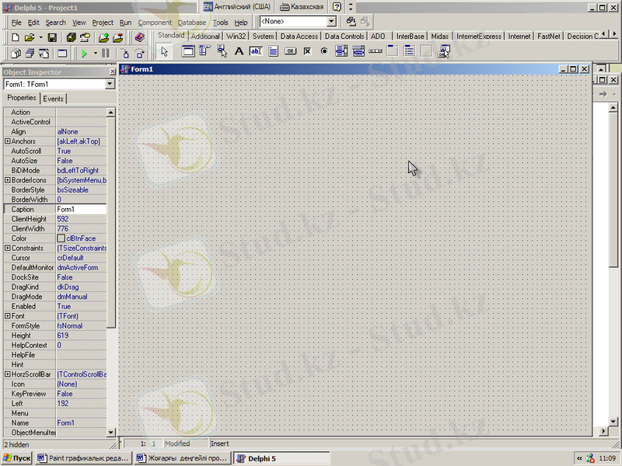Pick the Edit component in palette
The width and height of the screenshot is (622, 466).
point(255,52)
